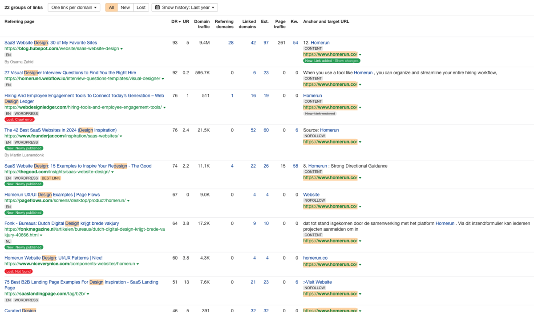
Task: Sort by the DR column header
Action: coord(175,21)
